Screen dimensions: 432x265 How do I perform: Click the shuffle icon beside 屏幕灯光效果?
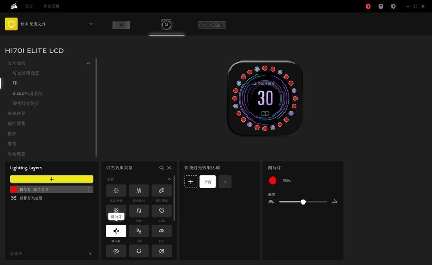(x=14, y=198)
